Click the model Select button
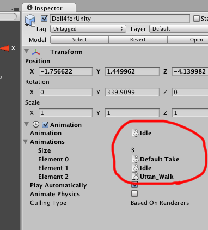208x230 pixels. click(79, 40)
